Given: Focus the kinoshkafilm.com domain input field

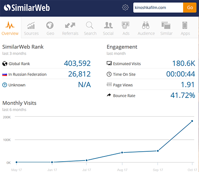Looking at the screenshot, I should click(158, 8).
